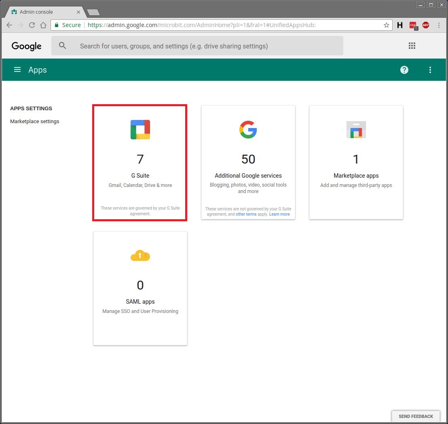
Task: Click the Marketplace apps count "1"
Action: (356, 159)
